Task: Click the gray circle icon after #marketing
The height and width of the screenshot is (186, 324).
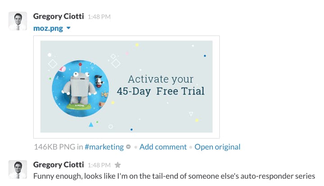Action: click(128, 147)
